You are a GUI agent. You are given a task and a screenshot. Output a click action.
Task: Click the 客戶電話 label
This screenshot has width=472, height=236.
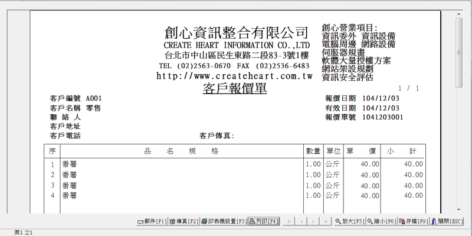click(x=65, y=136)
